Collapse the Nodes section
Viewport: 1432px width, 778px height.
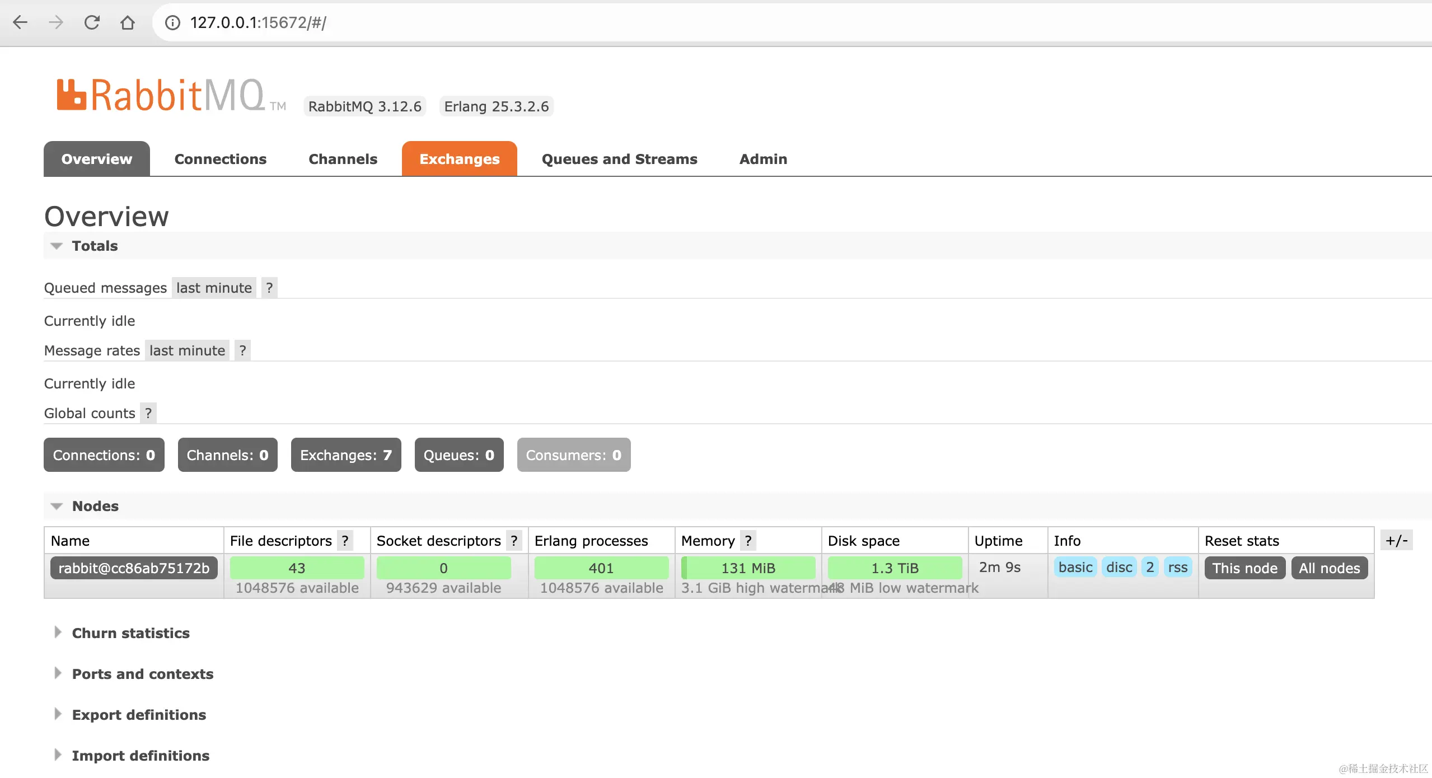(95, 506)
